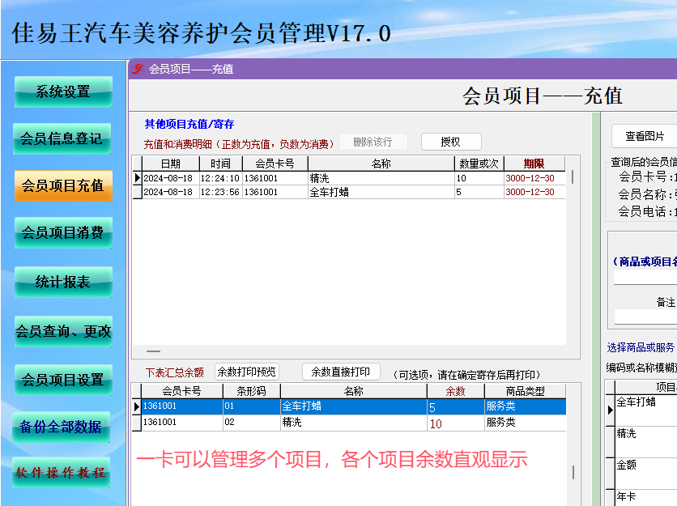
Task: Click the balance 5 cell for 全车打蜡
Action: [455, 406]
